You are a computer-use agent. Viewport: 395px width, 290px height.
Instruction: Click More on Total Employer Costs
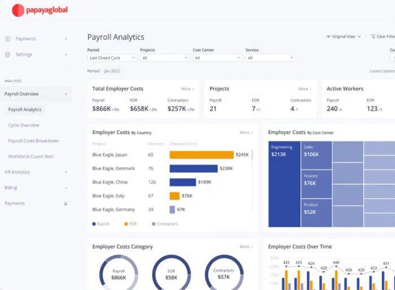[187, 89]
